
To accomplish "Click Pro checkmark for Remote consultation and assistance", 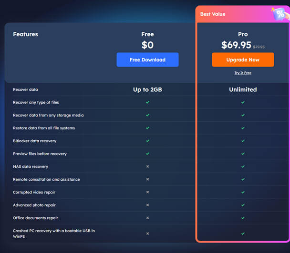I will coord(243,179).
